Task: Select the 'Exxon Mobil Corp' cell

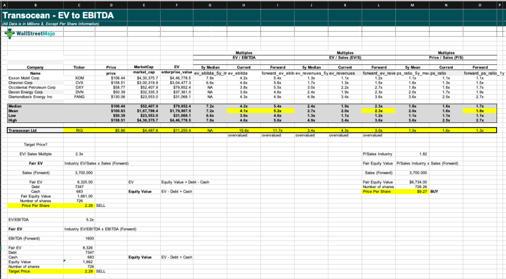Action: coord(36,78)
